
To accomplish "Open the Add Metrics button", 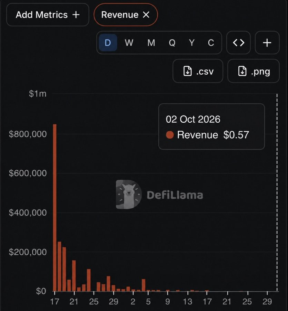I will click(48, 15).
